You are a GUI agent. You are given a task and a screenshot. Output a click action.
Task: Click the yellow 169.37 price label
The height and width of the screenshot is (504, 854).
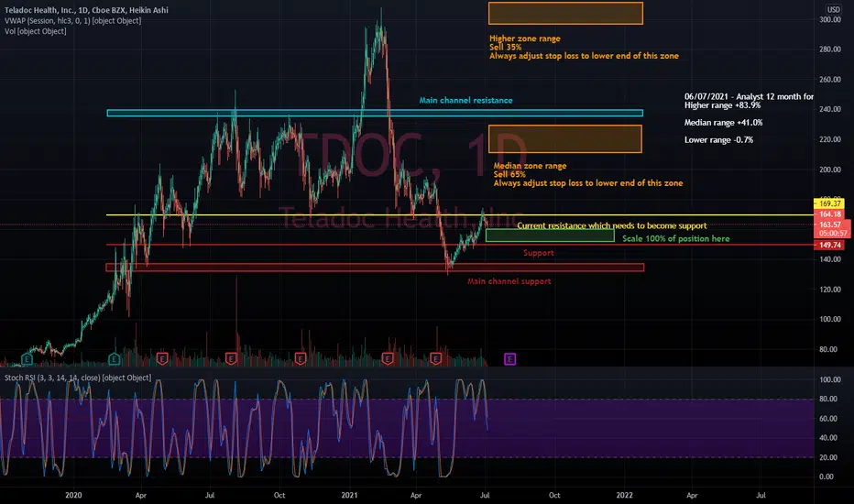click(829, 203)
